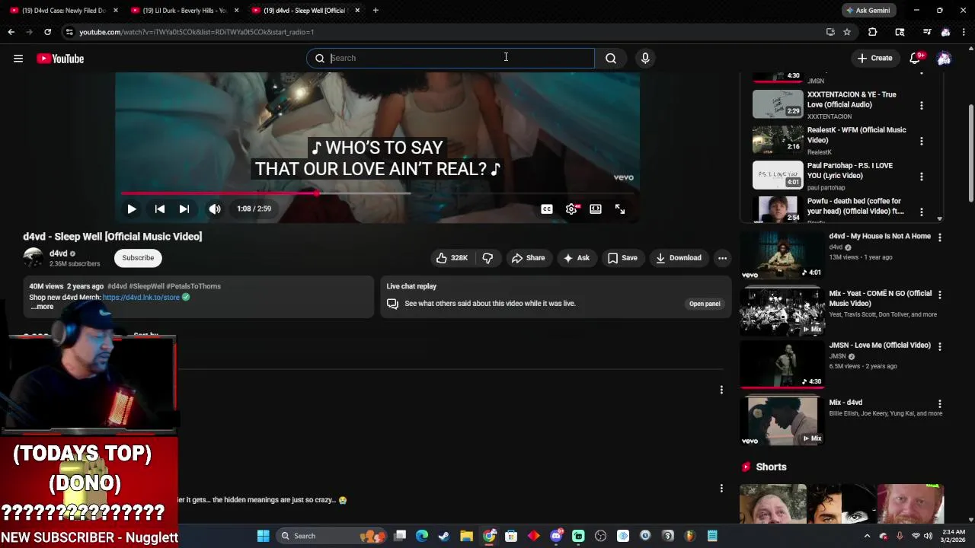Open OBS Studio from taskbar
Screen dimensions: 975x548
tap(600, 536)
